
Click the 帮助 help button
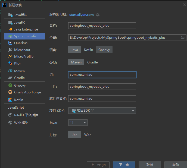point(176,165)
